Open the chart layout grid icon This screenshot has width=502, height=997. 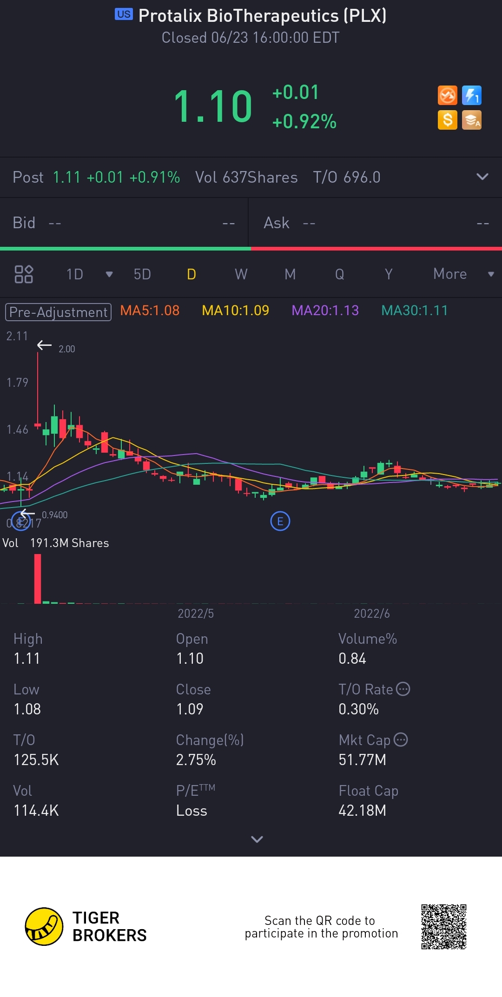click(x=24, y=274)
